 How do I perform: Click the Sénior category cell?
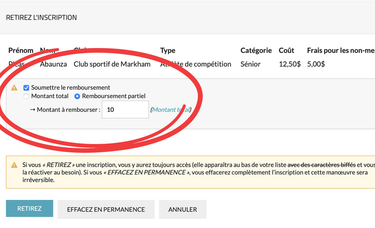click(250, 64)
